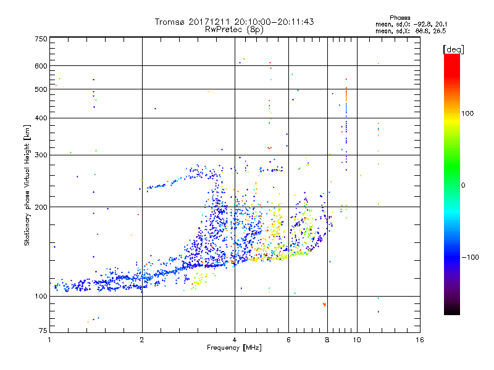
Task: Click the x-axis tick label '6'
Action: coord(288,340)
